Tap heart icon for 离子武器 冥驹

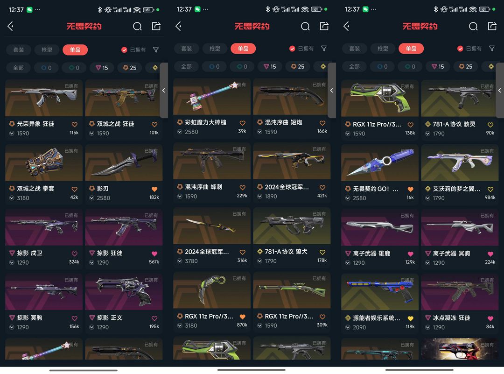[490, 254]
